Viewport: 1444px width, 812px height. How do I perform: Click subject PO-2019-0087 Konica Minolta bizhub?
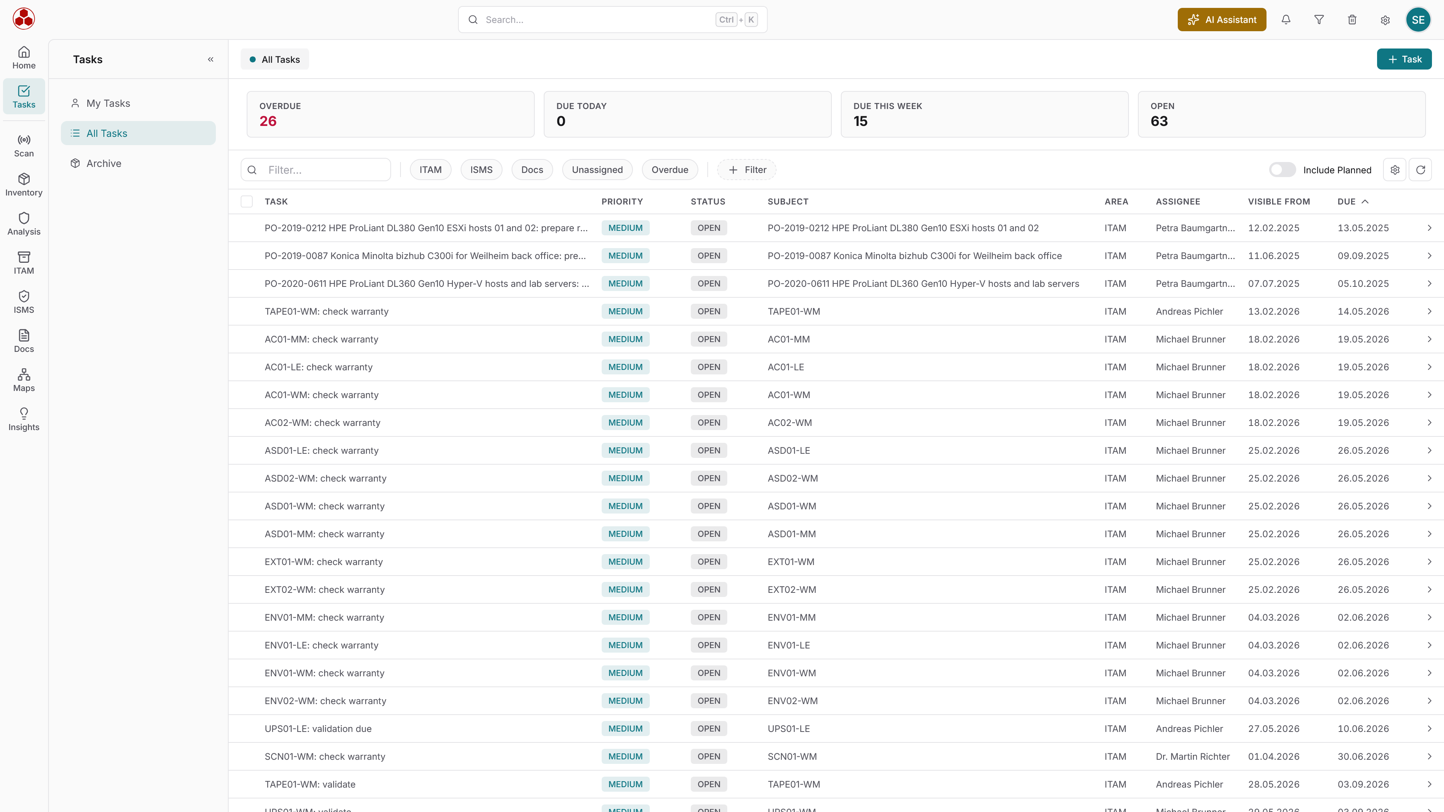[x=914, y=256]
